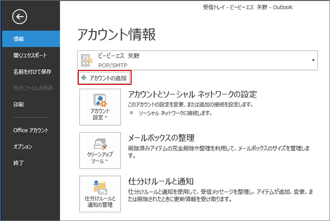
Task: Click the 仕分けルールと通知 heading
Action: [161, 181]
